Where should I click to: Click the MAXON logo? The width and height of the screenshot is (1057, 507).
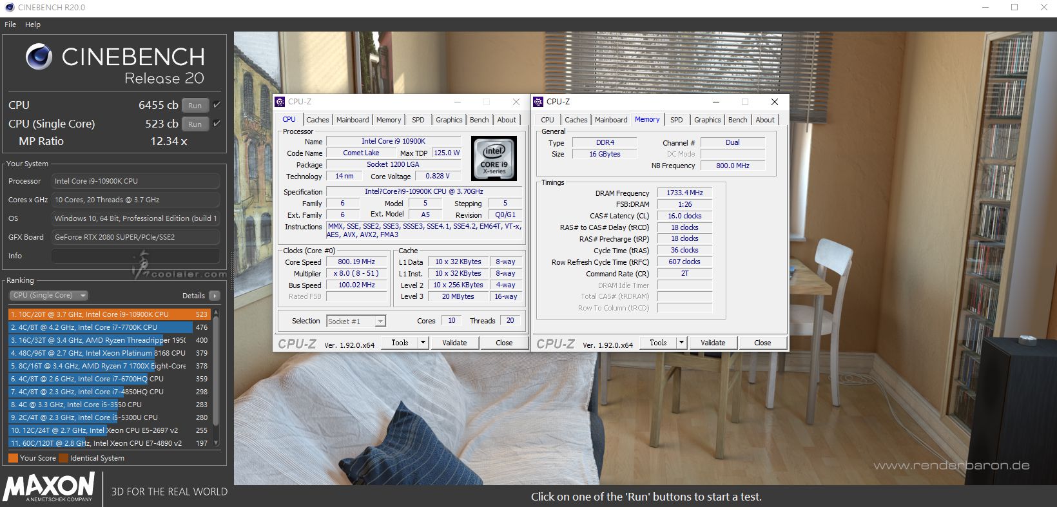click(48, 487)
